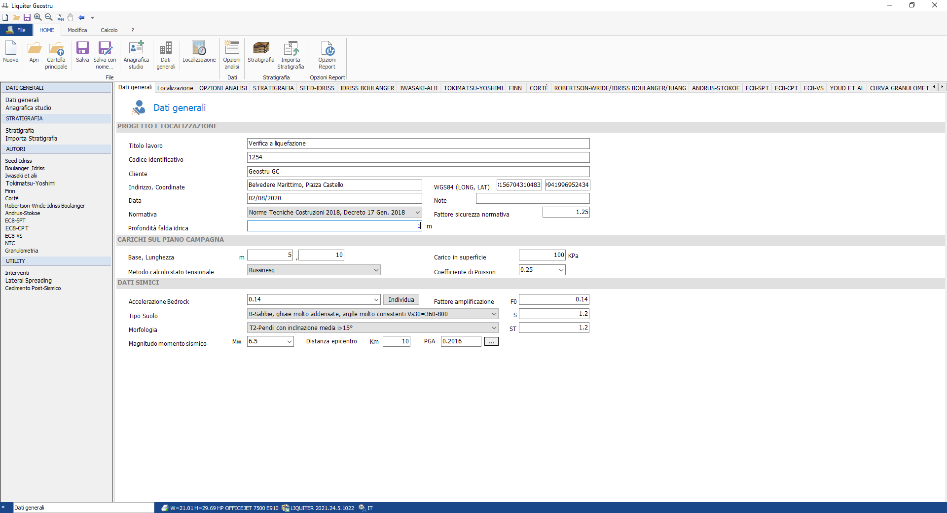Open the EC8-SPT tab

point(757,88)
